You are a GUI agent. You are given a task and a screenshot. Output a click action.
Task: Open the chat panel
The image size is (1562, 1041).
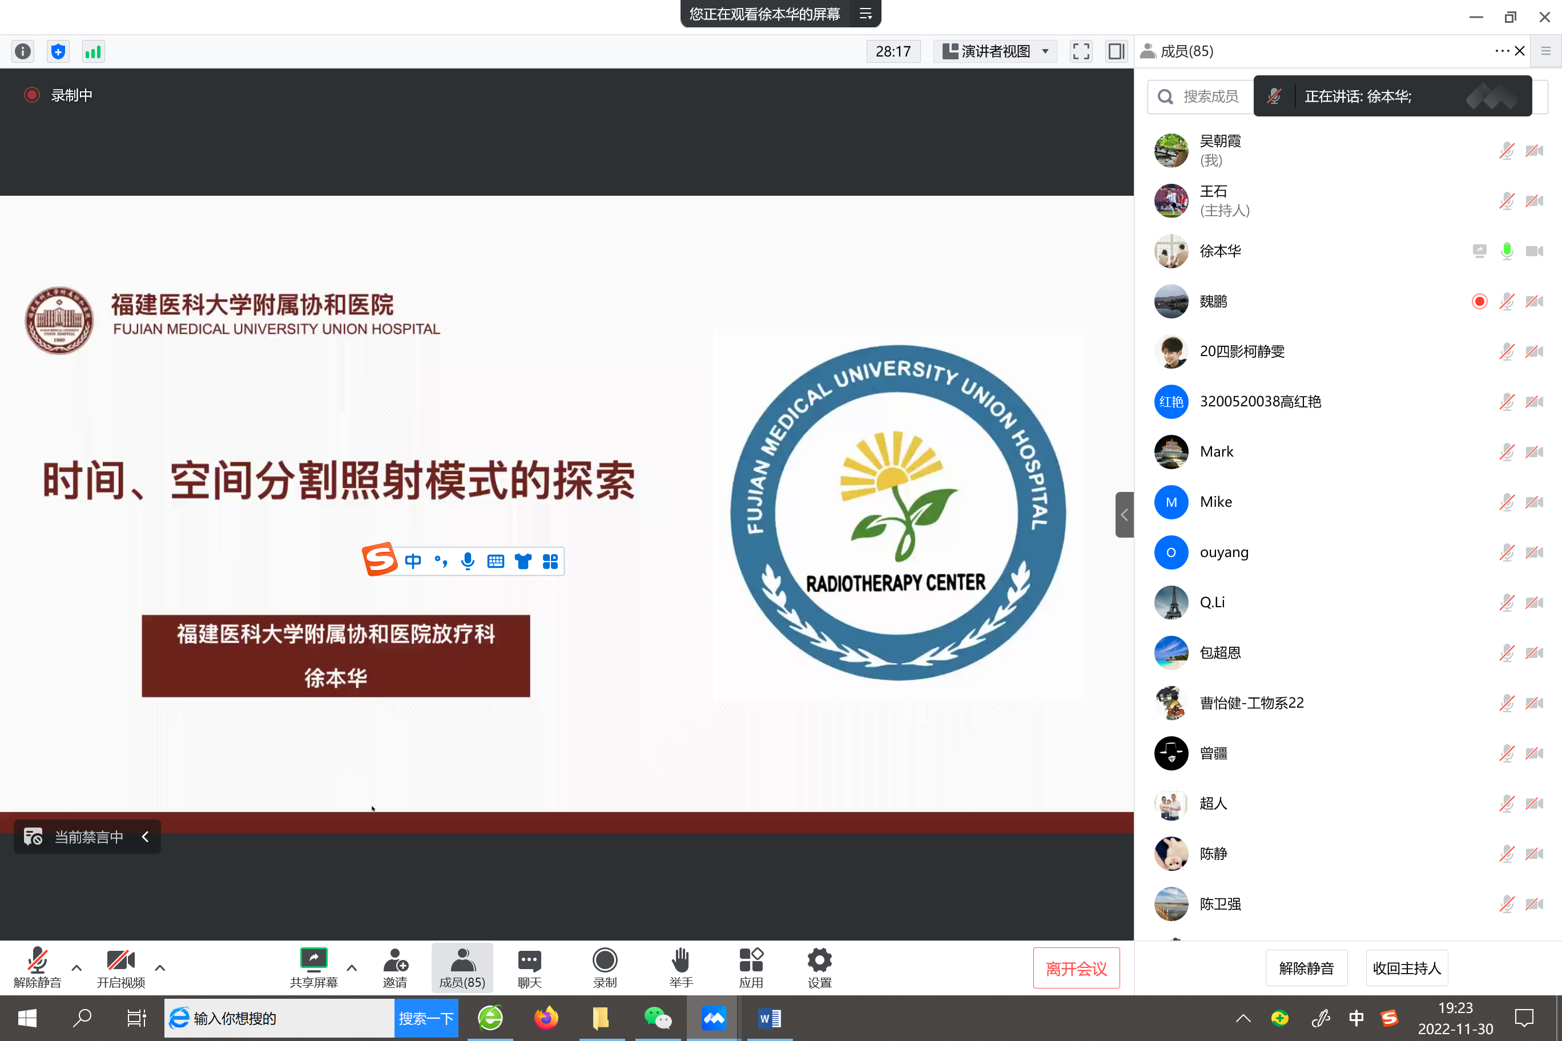529,967
